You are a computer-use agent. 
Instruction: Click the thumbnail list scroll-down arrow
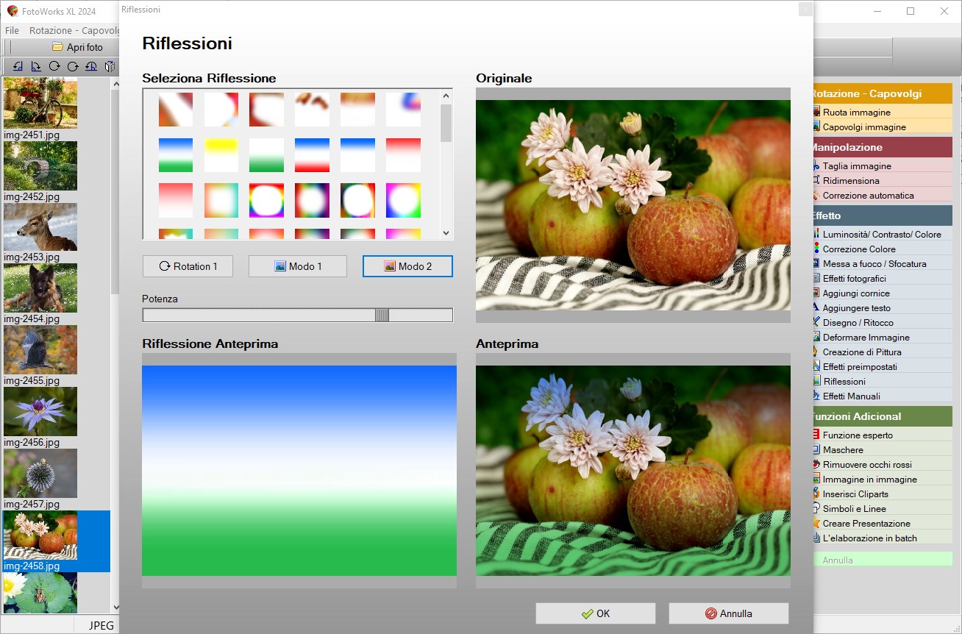115,607
